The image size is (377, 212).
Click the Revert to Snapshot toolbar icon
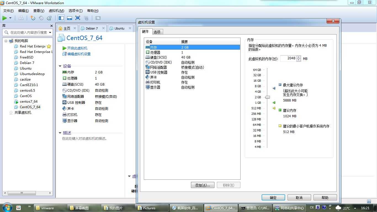tap(41, 18)
